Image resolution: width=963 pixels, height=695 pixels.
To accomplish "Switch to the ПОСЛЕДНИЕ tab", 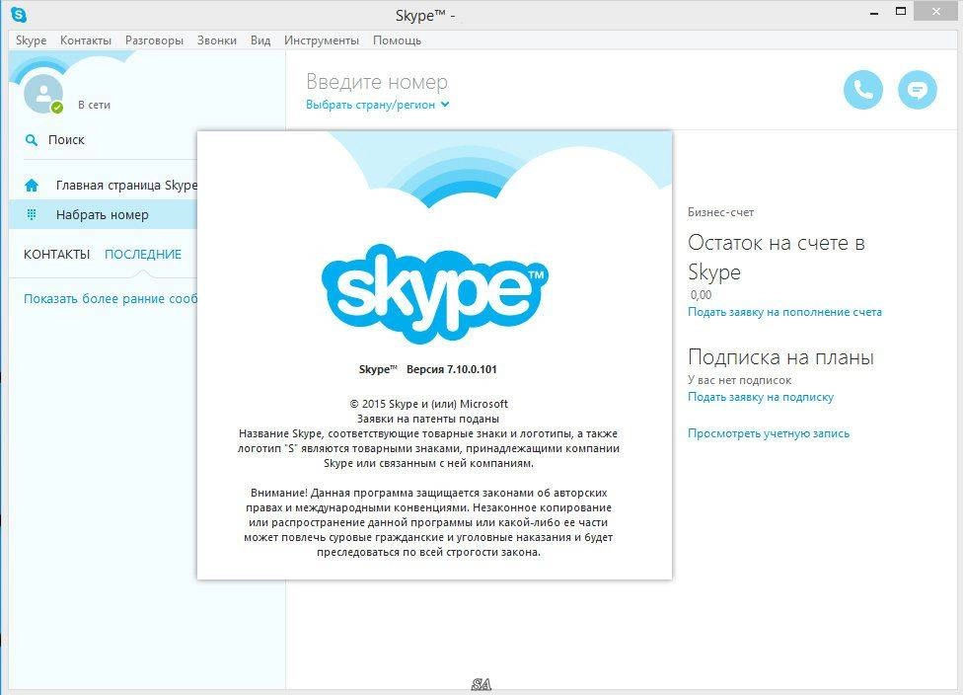I will [x=142, y=255].
